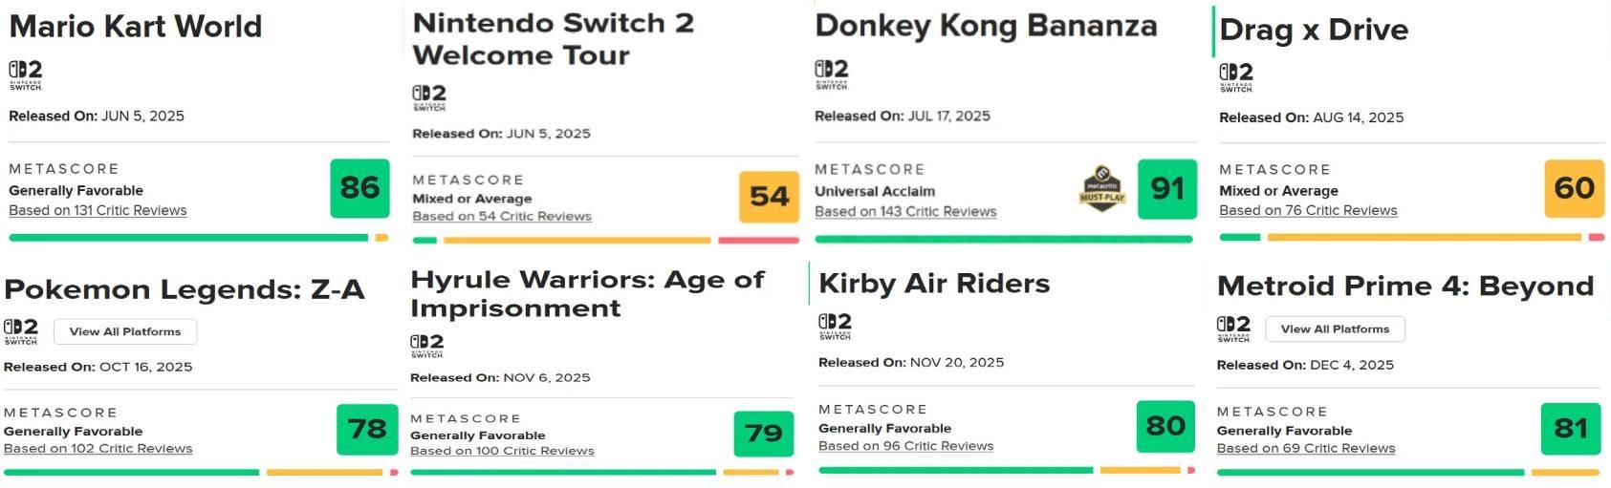Open Donkey Kong Bananza's 143 critic reviews
Image resolution: width=1611 pixels, height=488 pixels.
905,211
